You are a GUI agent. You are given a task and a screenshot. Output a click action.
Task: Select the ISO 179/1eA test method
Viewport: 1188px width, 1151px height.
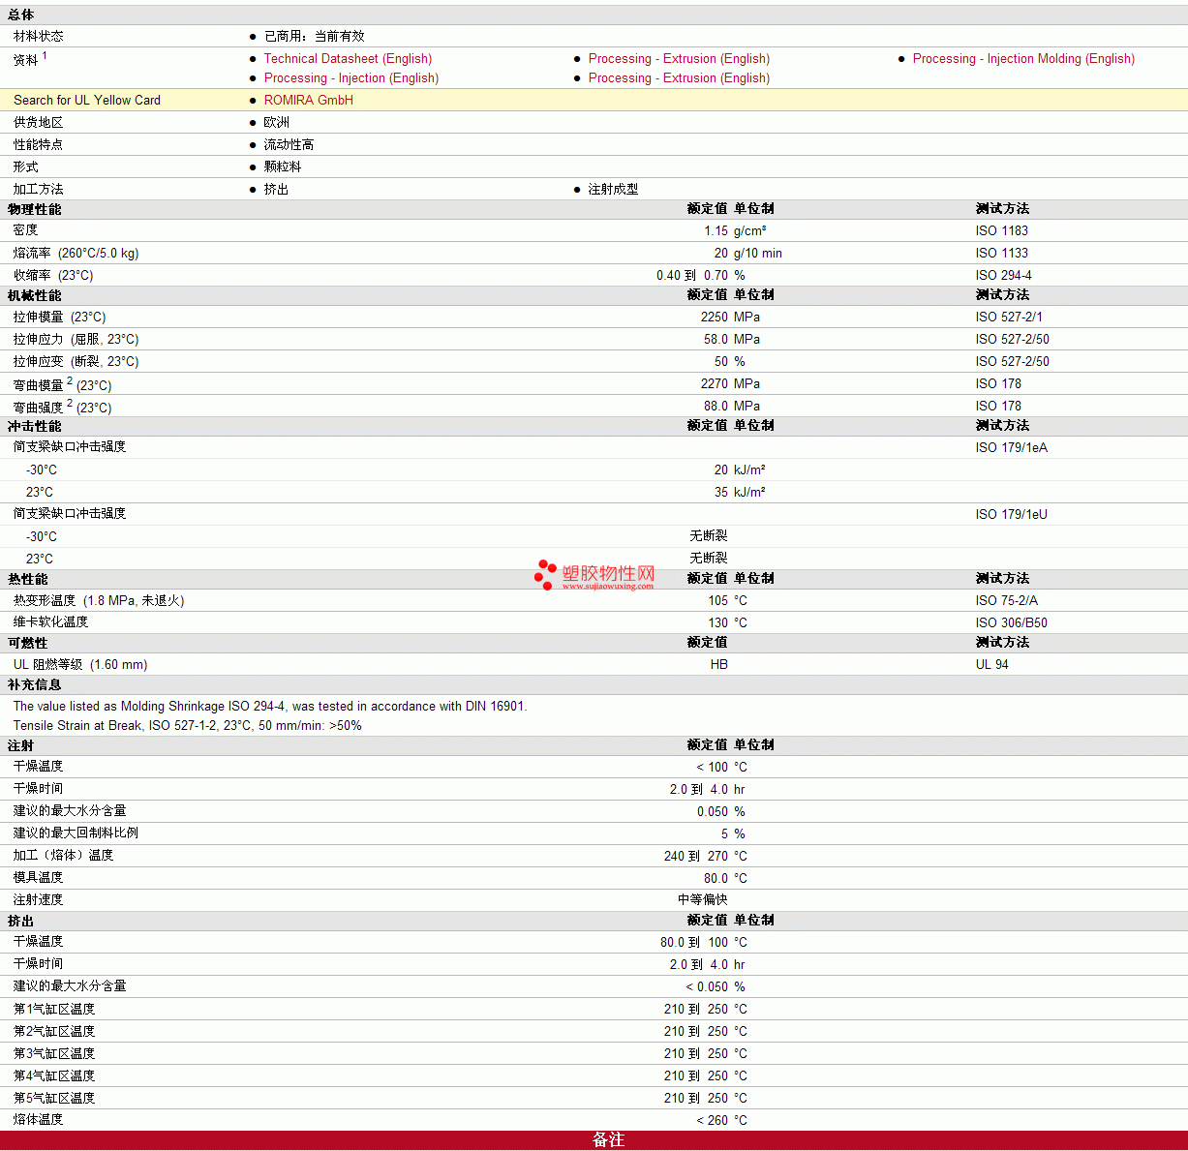[x=1012, y=448]
